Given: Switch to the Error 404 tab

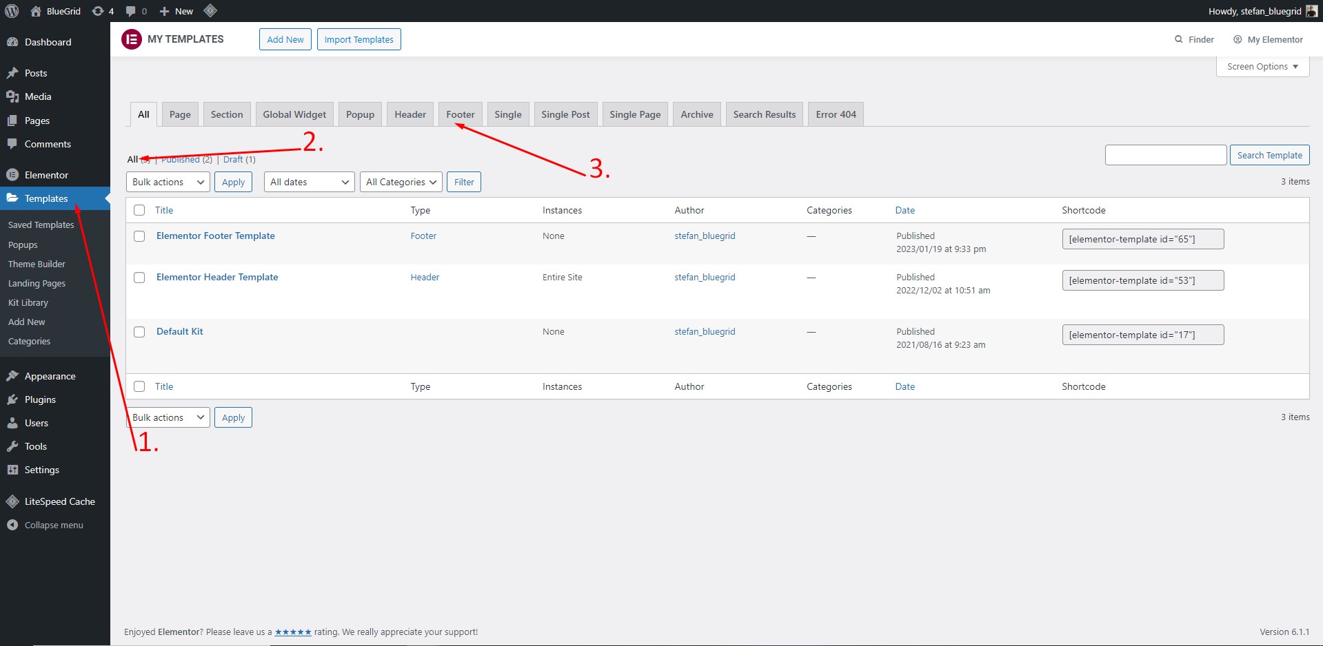Looking at the screenshot, I should [x=836, y=114].
